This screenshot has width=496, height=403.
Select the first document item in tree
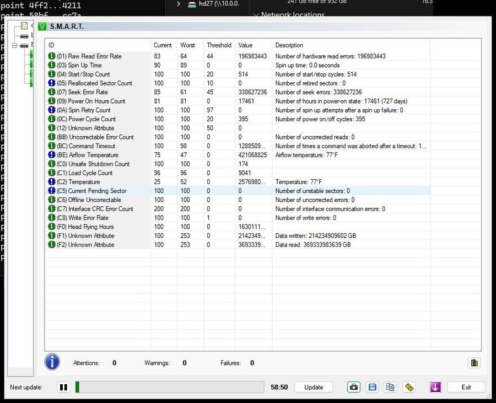click(24, 25)
